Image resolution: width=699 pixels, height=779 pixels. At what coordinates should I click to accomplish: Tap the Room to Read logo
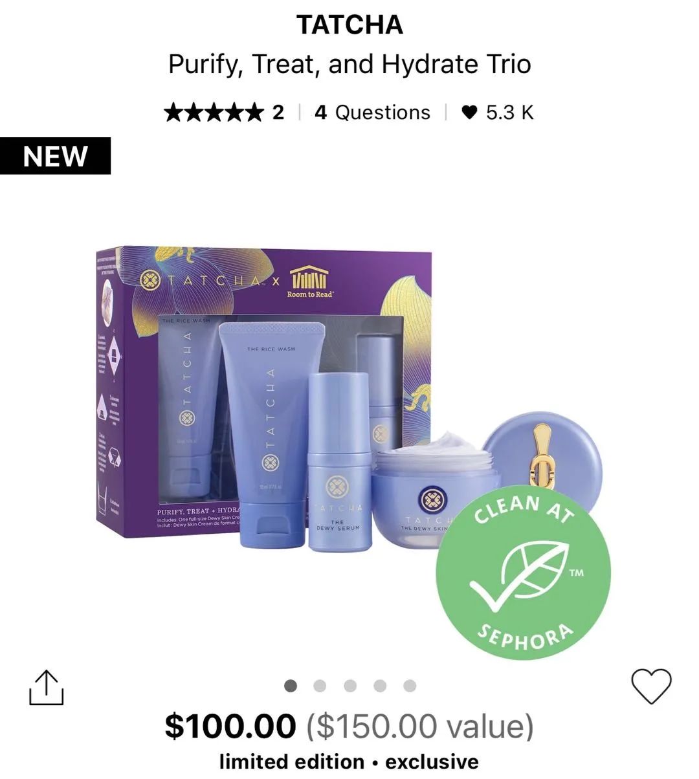[x=310, y=282]
